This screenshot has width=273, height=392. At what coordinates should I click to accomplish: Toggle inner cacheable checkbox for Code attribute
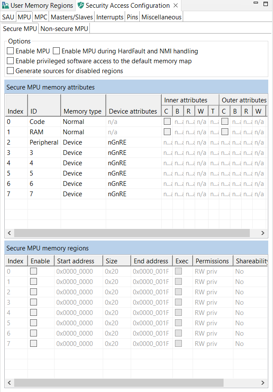167,121
